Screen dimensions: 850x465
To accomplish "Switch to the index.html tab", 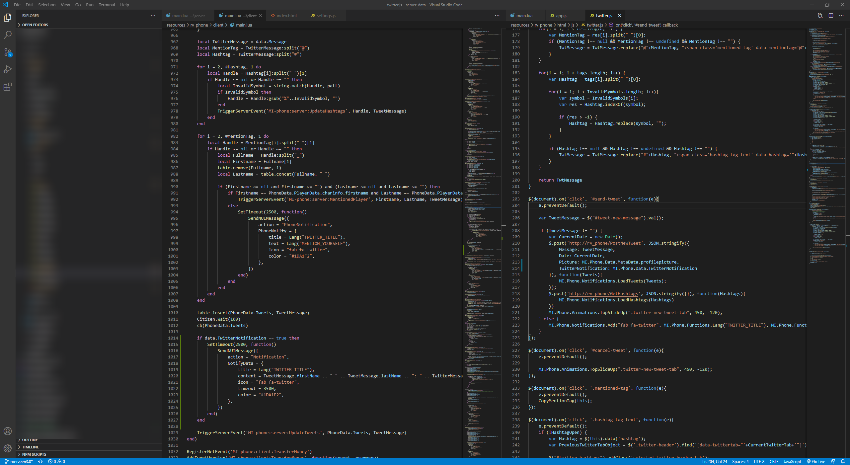I will click(286, 16).
